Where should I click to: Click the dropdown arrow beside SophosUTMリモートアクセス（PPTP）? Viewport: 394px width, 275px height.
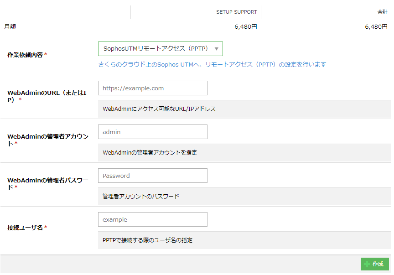coord(216,49)
